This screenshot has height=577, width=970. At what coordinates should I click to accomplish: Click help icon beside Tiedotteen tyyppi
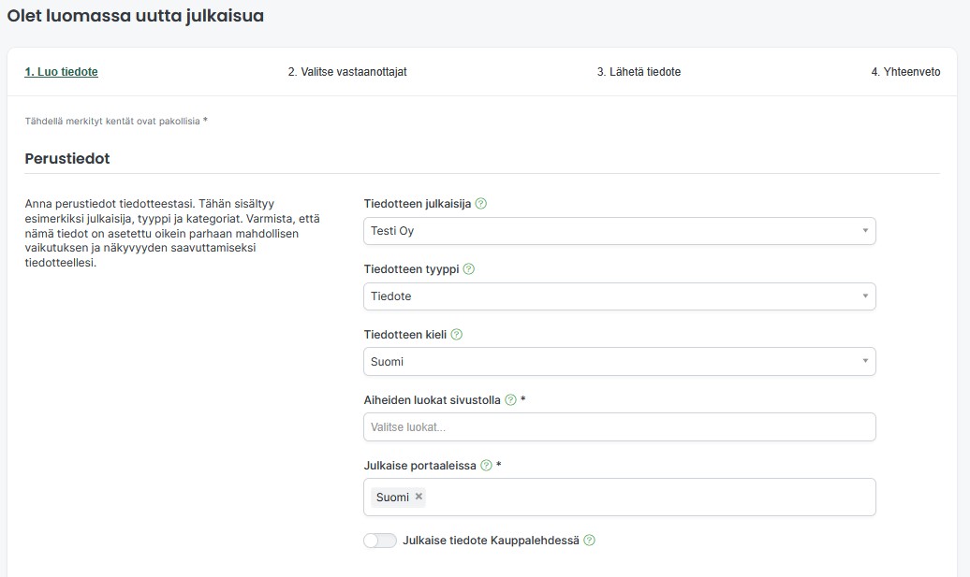coord(469,268)
